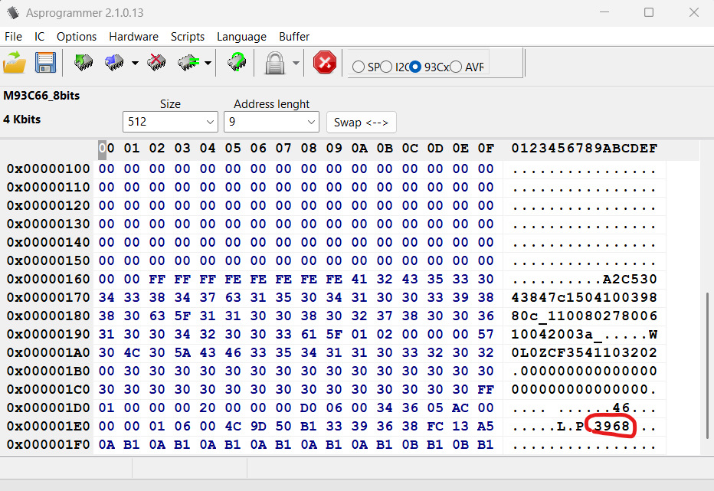
Task: Read the IC using the green-arrow chip icon
Action: click(84, 62)
